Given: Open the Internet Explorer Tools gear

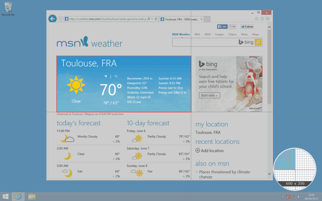Looking at the screenshot, I should coord(268,19).
